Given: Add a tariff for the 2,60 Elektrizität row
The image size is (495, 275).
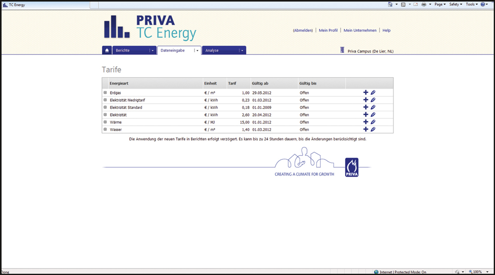Looking at the screenshot, I should click(x=366, y=114).
